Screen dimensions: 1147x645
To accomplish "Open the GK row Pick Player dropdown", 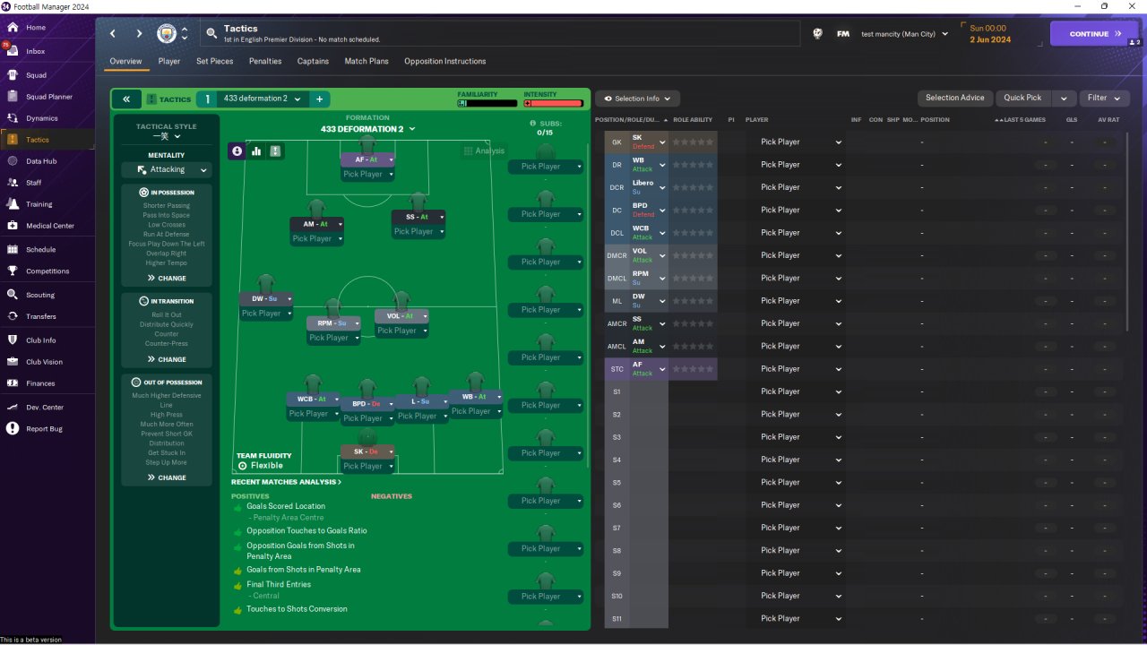I will [x=801, y=142].
